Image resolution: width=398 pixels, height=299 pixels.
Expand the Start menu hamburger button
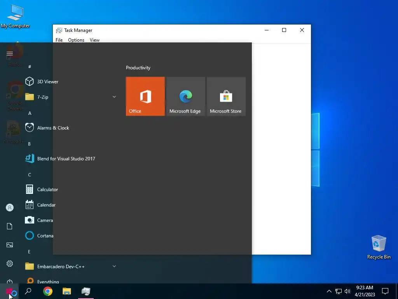pos(10,53)
